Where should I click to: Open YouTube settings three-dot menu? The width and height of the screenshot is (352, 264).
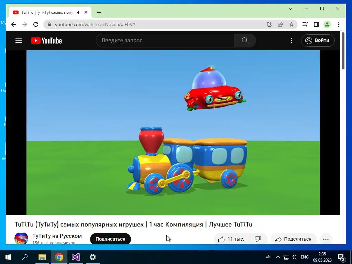[x=291, y=41]
